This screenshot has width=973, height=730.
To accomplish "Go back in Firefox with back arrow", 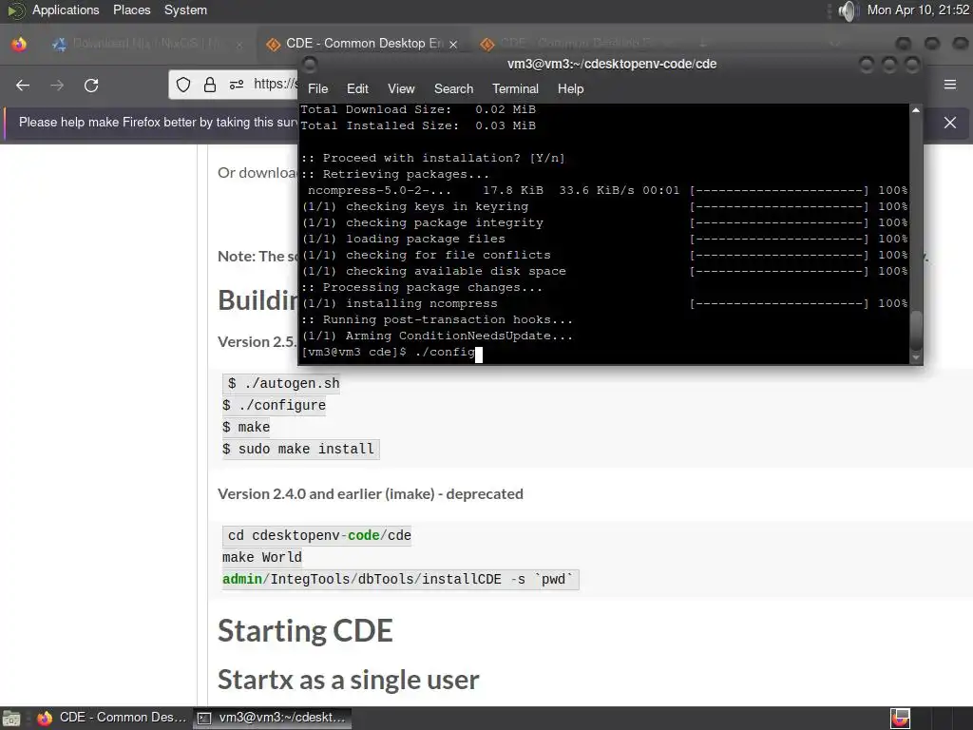I will 23,85.
